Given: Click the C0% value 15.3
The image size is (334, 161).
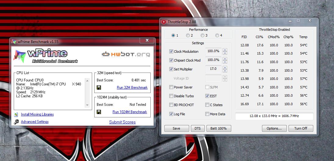Looking at the screenshot, I should tap(260, 53).
